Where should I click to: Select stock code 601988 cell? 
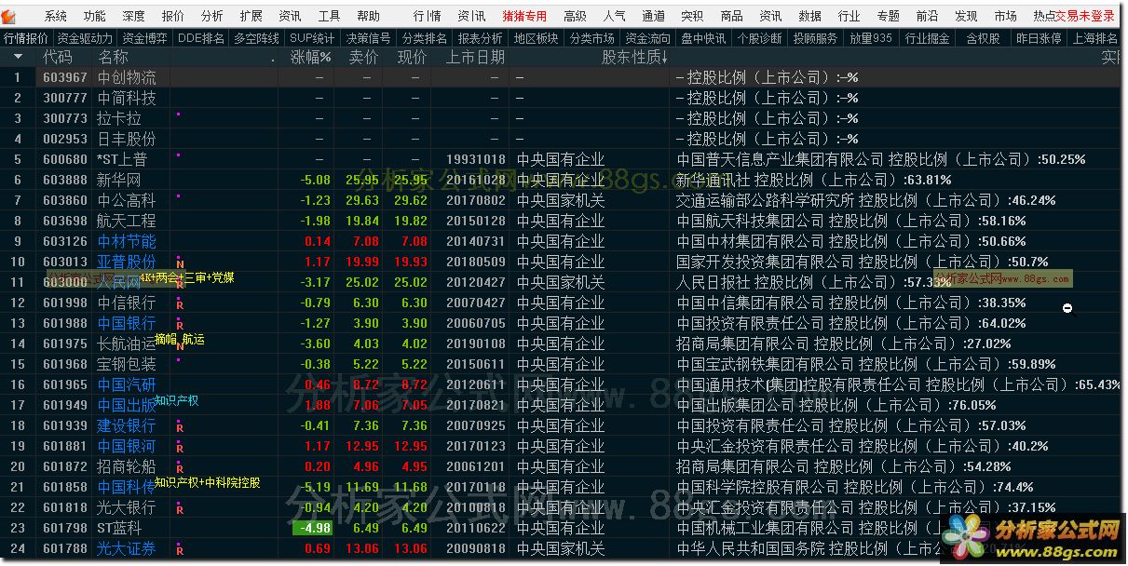65,323
